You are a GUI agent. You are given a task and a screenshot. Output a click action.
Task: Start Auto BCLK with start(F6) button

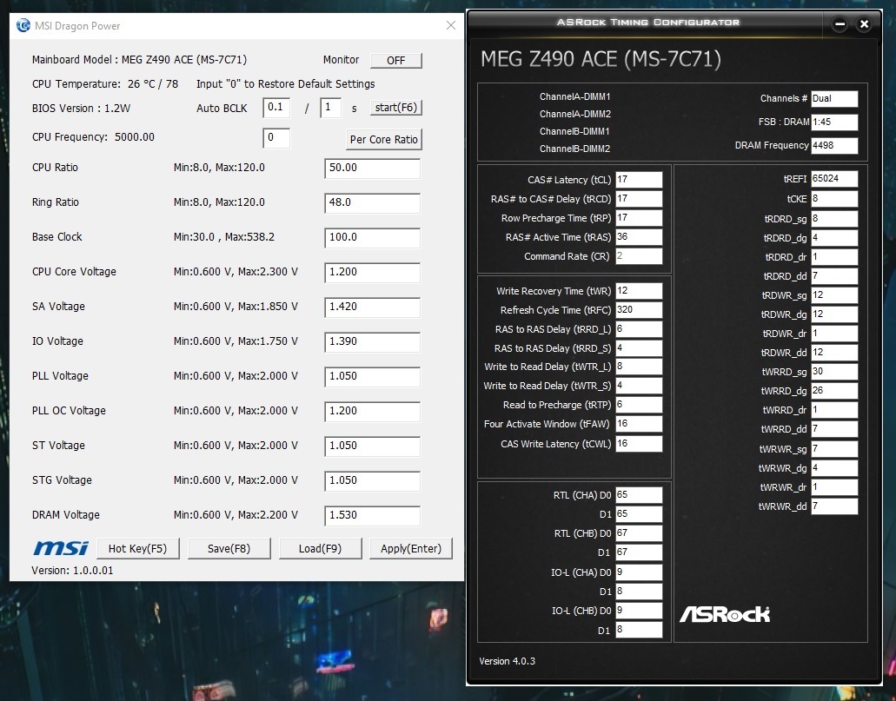396,108
